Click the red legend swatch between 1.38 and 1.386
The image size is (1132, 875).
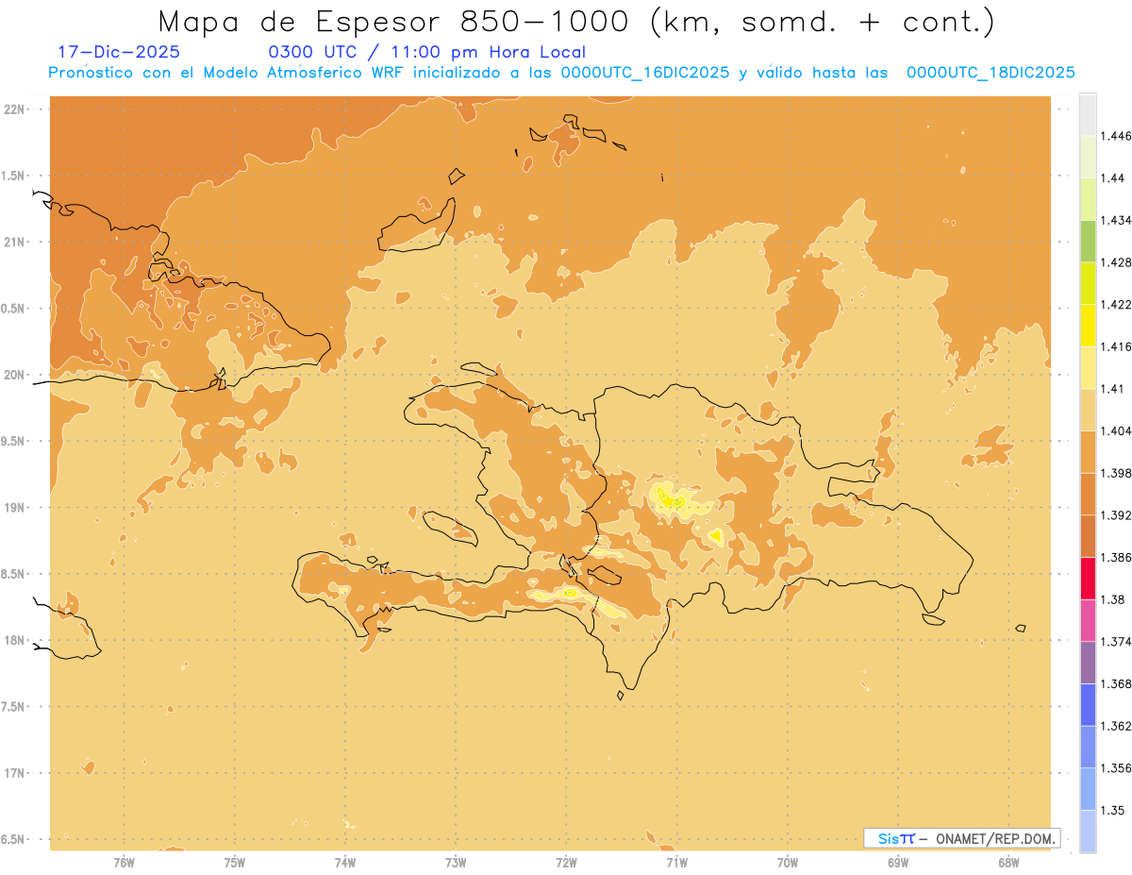point(1088,579)
